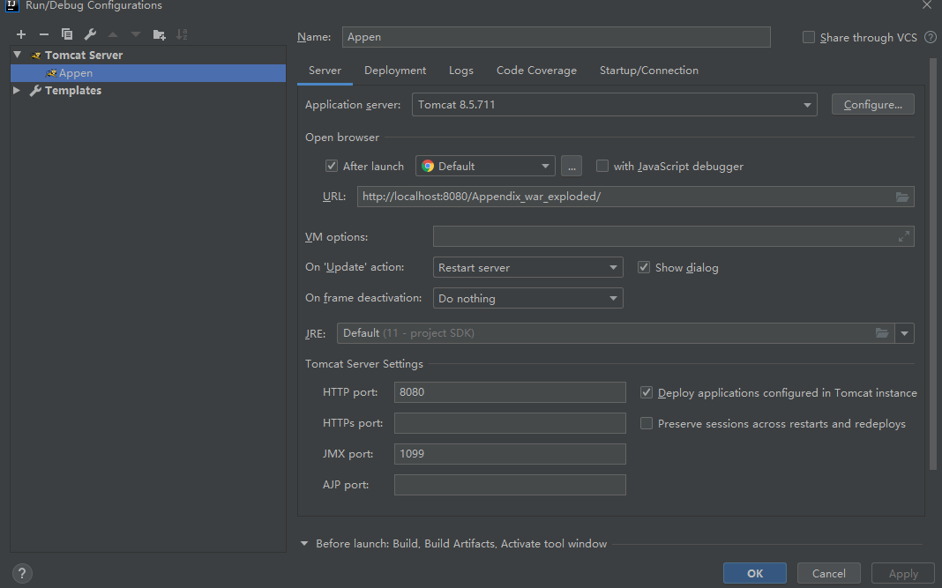Screen dimensions: 942x588
Task: Click the browser ellipsis button
Action: [x=572, y=166]
